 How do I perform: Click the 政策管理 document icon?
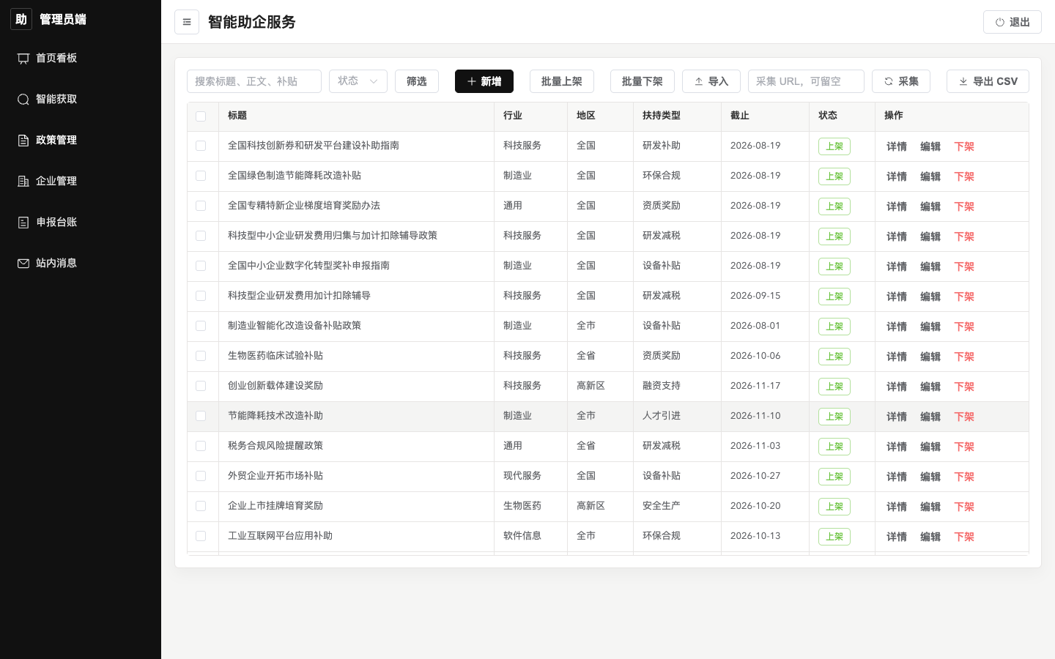(23, 141)
